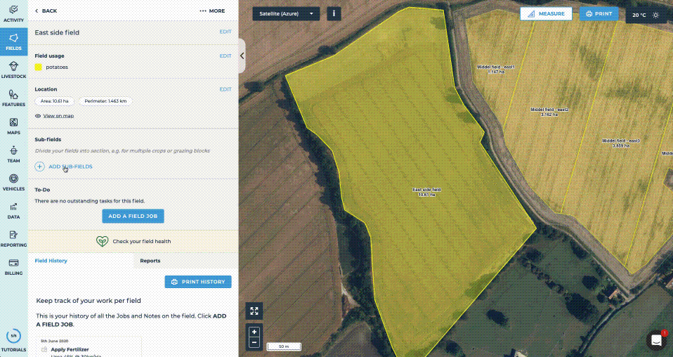
Task: Open the Billing section in sidebar
Action: [14, 266]
